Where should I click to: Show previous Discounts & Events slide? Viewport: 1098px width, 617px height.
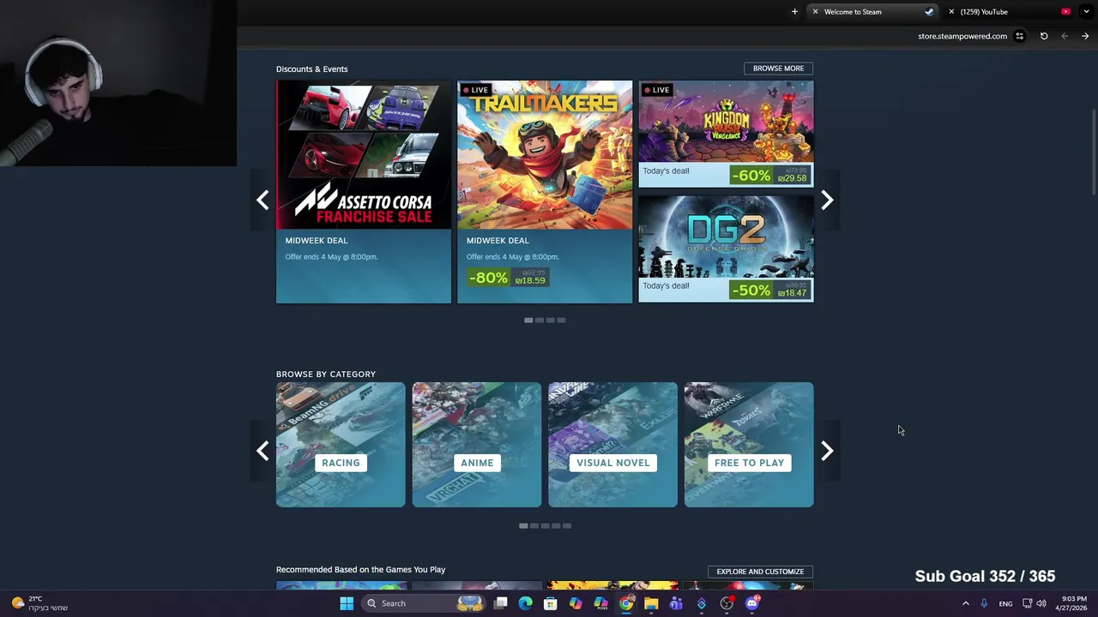click(262, 201)
